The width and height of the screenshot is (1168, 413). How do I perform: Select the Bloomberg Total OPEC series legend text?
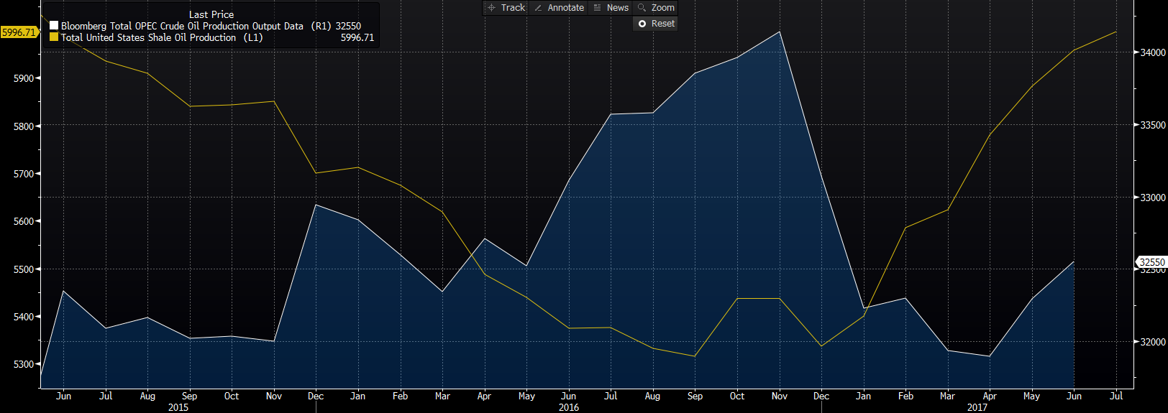pos(182,26)
